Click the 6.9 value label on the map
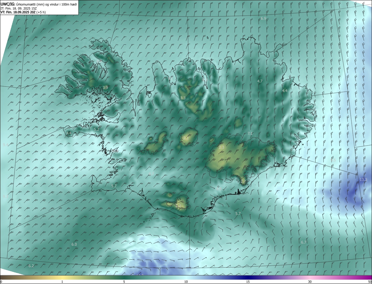The height and width of the screenshot is (284, 372). pos(263,18)
